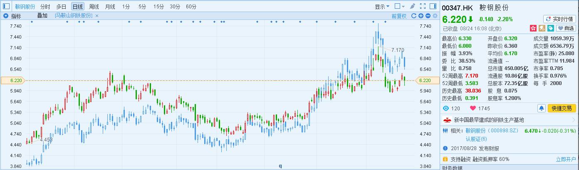Click the 市盈率TTM 11.984 value
The width and height of the screenshot is (579, 170).
point(568,61)
